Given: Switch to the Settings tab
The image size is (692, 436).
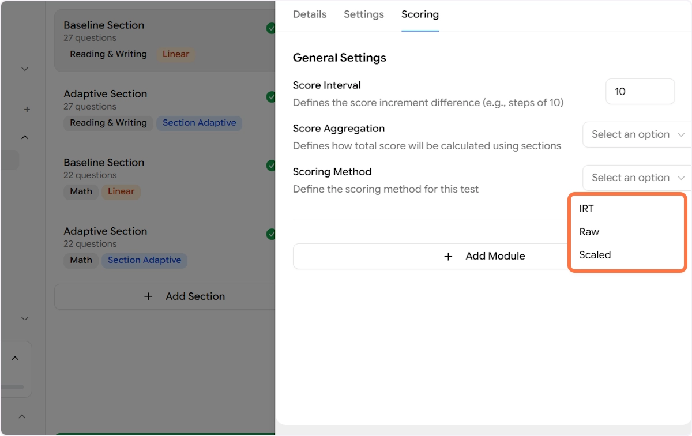Looking at the screenshot, I should pyautogui.click(x=364, y=14).
